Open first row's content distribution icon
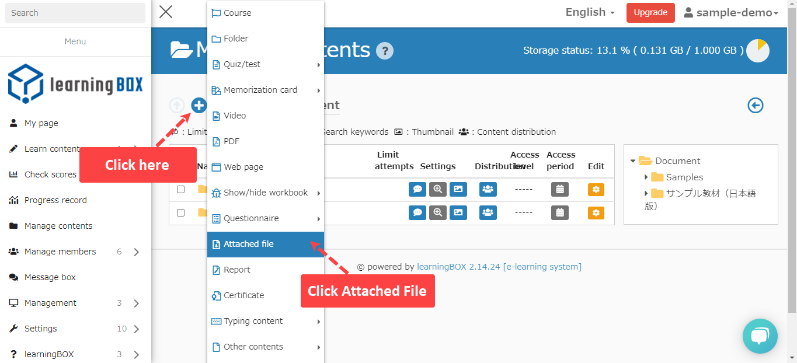The width and height of the screenshot is (797, 363). click(x=488, y=189)
